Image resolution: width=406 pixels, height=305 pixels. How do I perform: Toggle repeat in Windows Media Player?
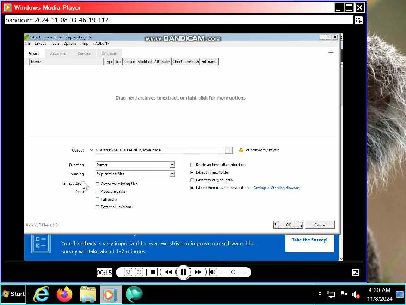[139, 272]
